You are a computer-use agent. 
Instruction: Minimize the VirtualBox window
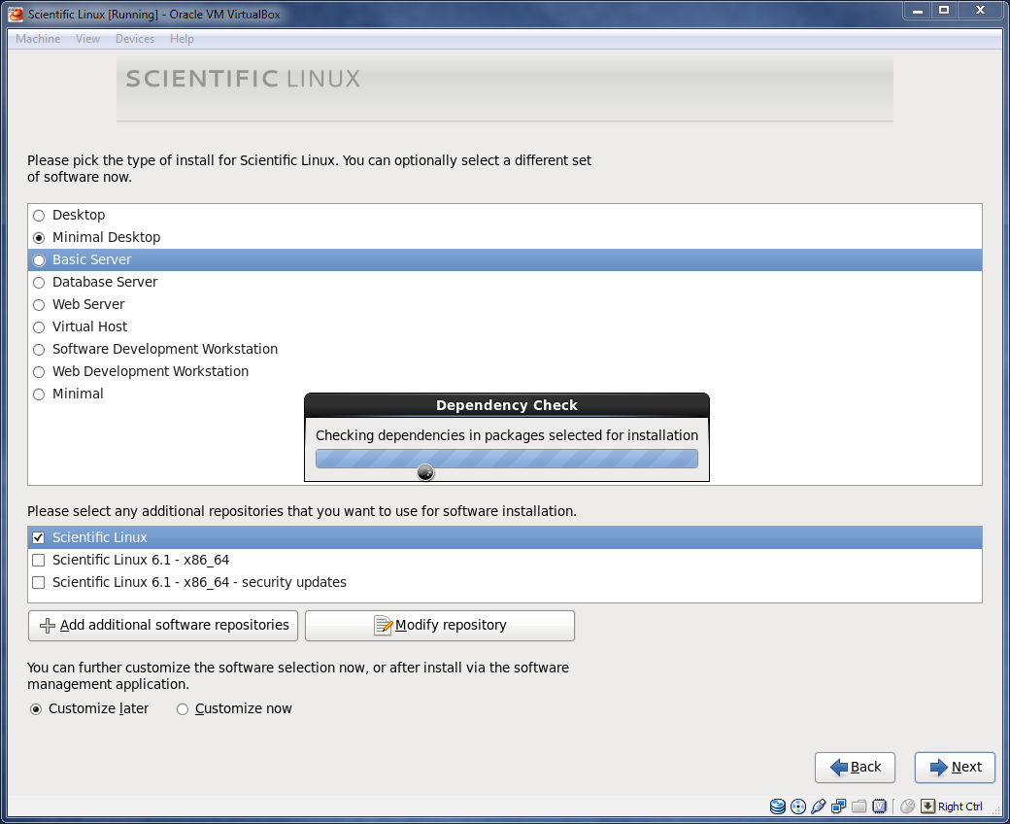click(x=917, y=11)
